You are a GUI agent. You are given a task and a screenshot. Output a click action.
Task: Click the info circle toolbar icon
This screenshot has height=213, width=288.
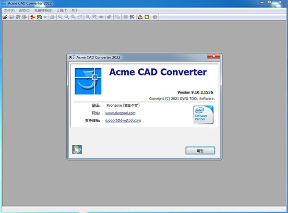[155, 17]
